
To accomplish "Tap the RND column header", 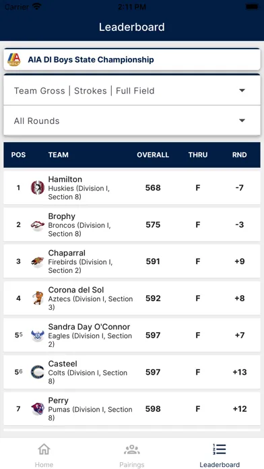I will point(240,154).
